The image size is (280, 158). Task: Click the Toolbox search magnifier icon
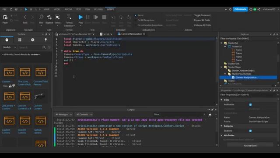(x=44, y=47)
